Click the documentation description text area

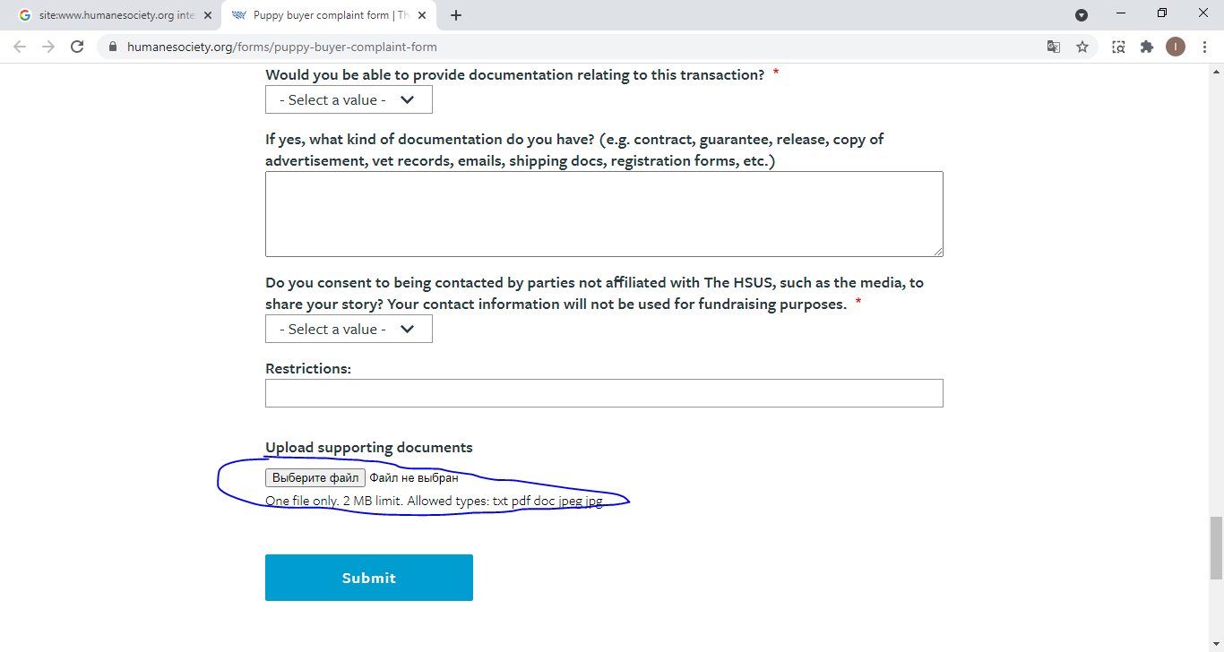[604, 214]
